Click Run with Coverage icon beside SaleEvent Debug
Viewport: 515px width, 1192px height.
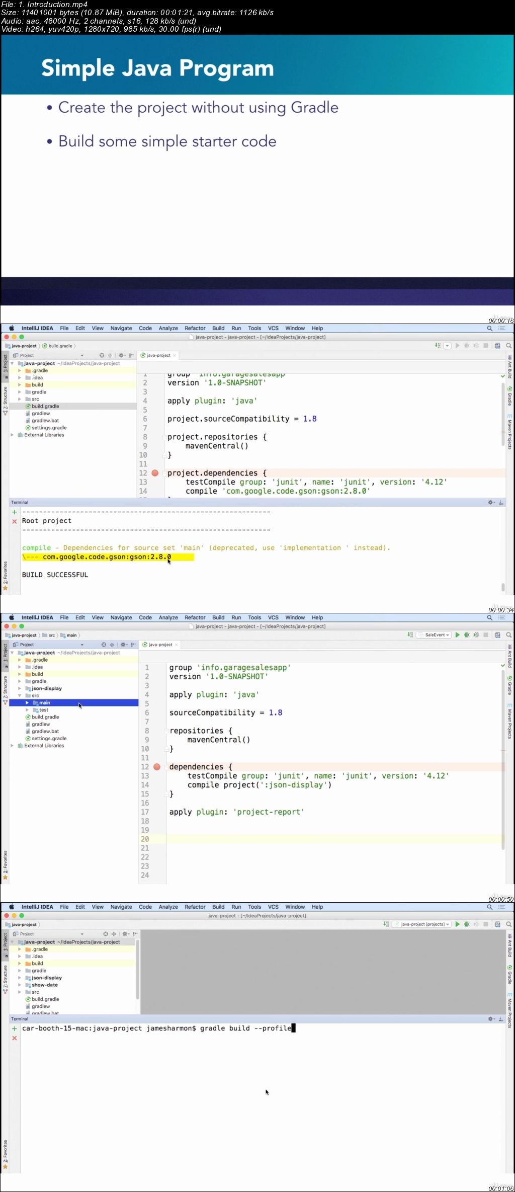click(x=476, y=635)
